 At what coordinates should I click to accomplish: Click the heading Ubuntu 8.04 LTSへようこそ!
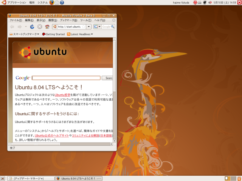pyautogui.click(x=49, y=87)
